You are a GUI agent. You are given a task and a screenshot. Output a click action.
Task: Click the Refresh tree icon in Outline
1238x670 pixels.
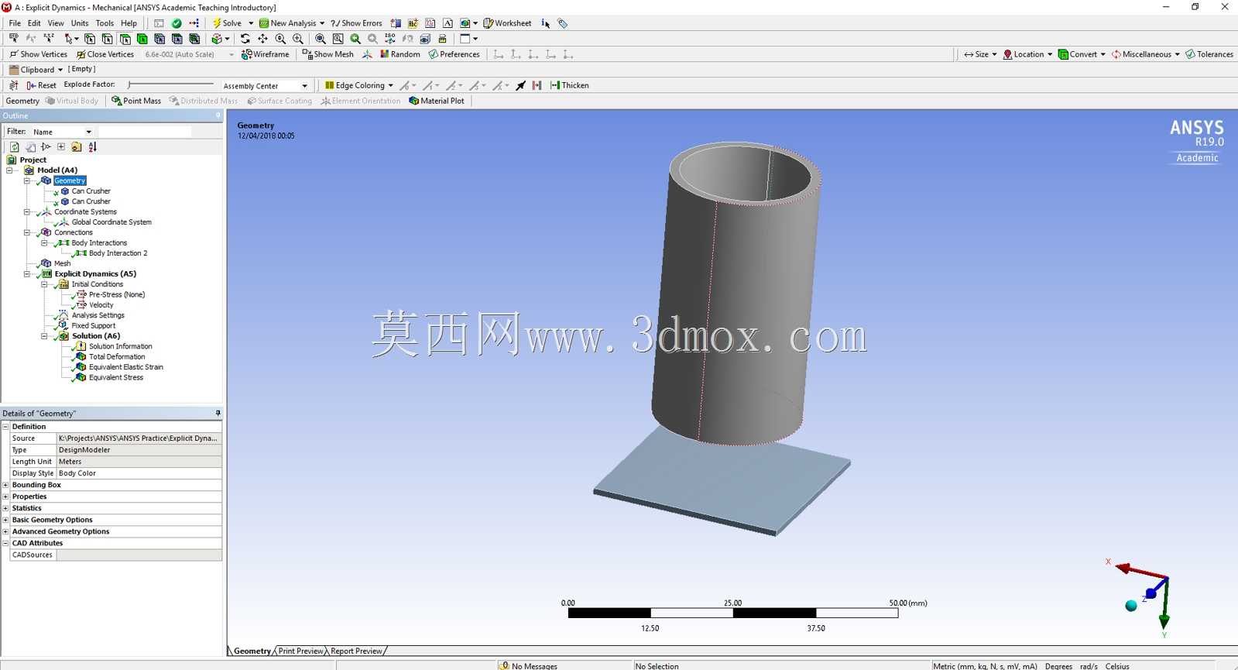[14, 146]
